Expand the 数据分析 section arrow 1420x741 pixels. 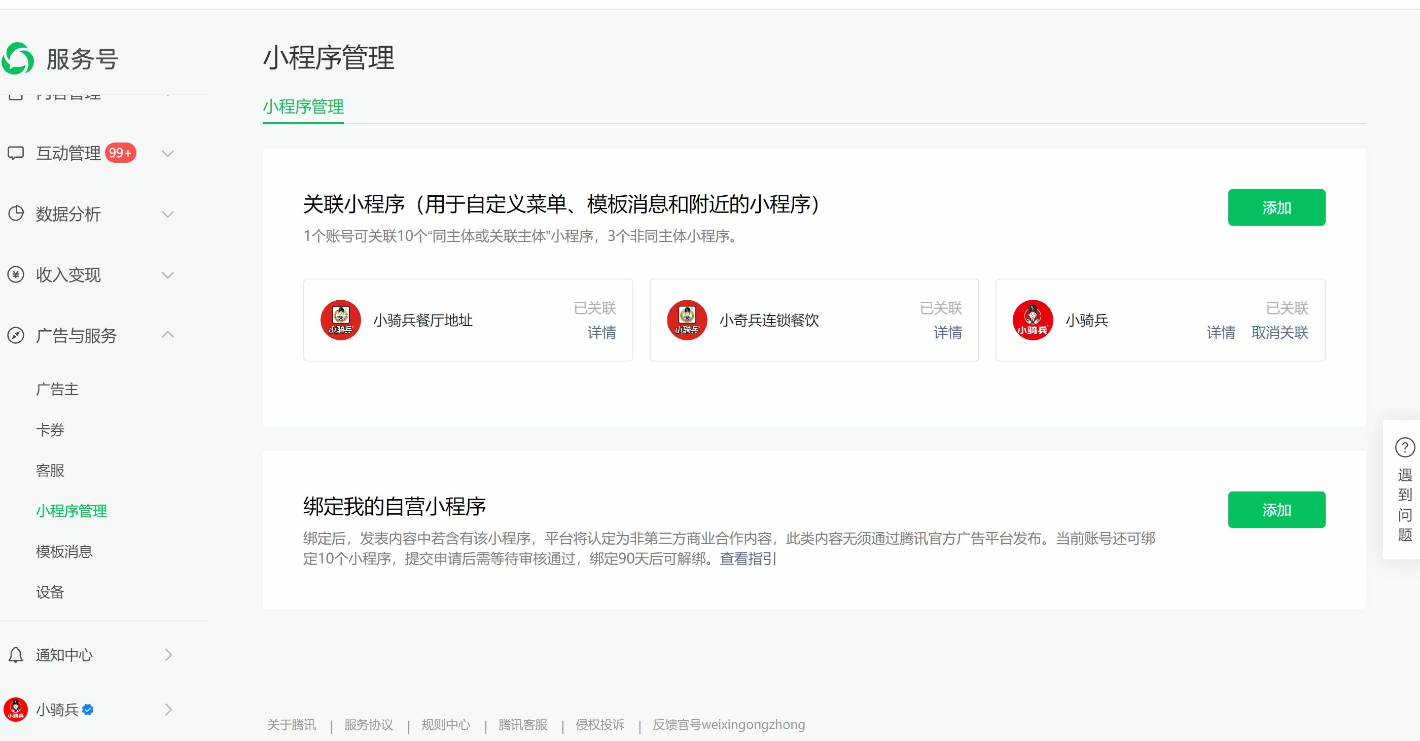pos(168,214)
